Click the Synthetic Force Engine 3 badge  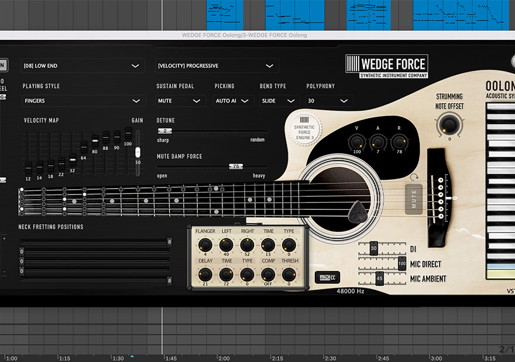pyautogui.click(x=304, y=129)
